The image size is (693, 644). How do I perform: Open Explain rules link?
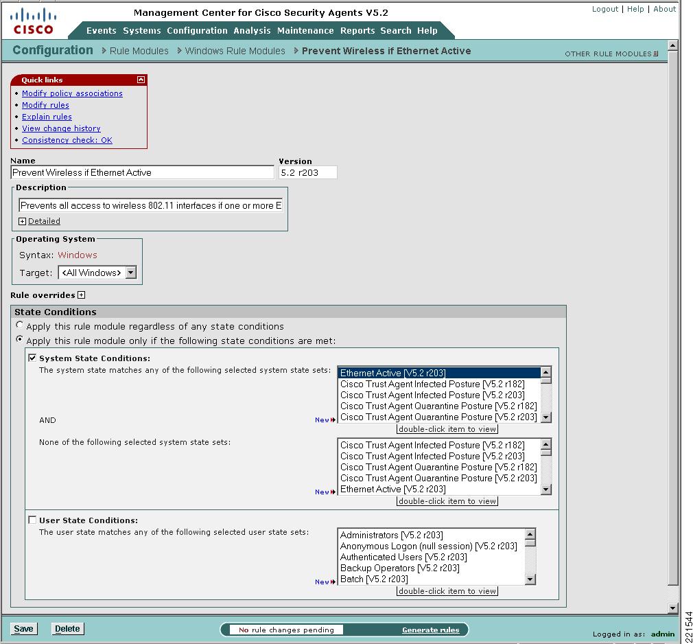tap(47, 117)
